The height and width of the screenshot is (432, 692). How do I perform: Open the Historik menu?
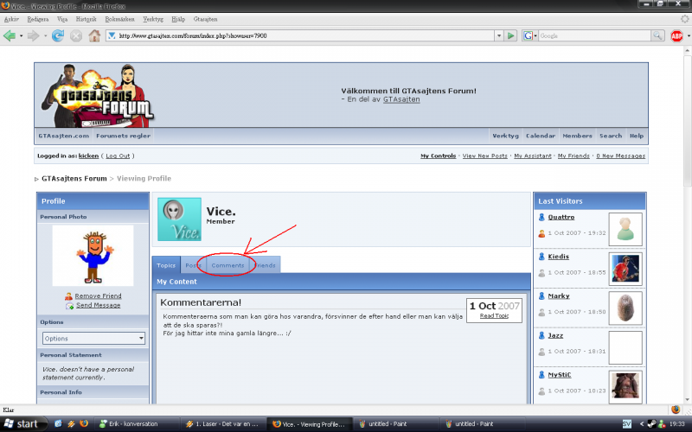point(86,19)
